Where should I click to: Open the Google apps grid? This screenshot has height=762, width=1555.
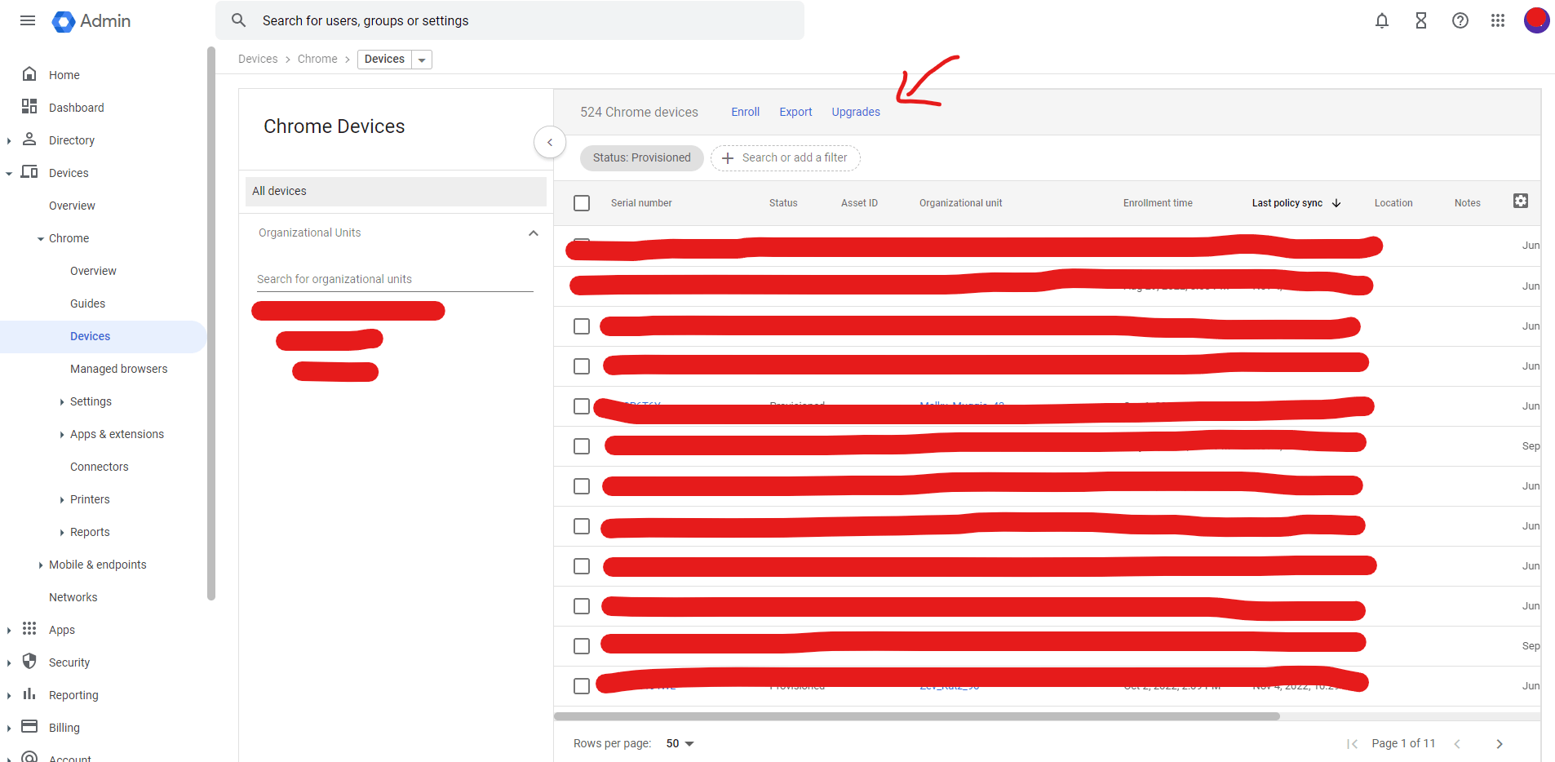pyautogui.click(x=1498, y=20)
